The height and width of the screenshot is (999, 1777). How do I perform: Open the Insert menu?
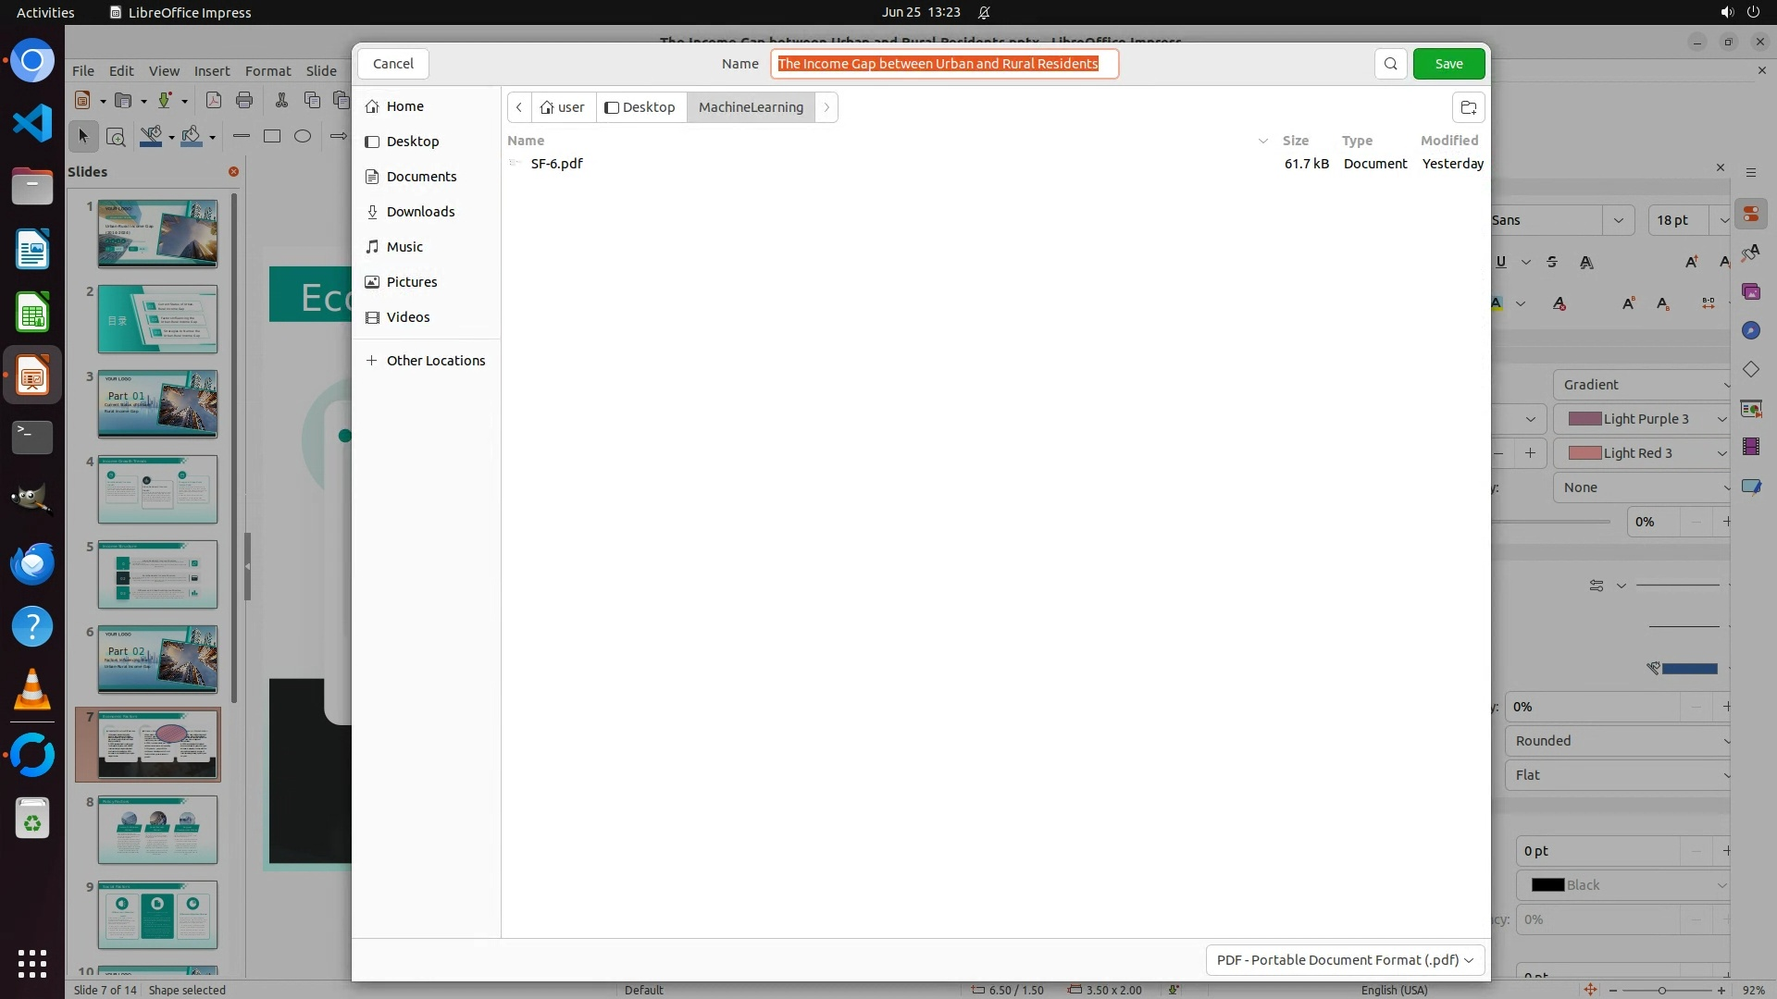pos(211,71)
